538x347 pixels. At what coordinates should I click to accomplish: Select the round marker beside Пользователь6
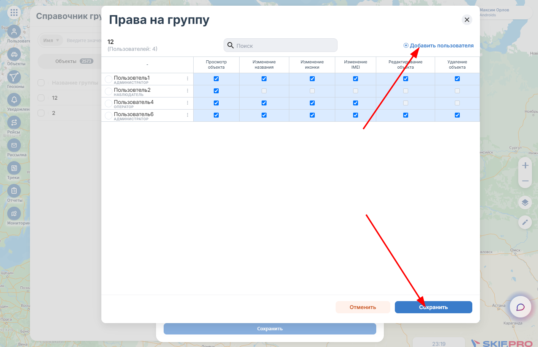(x=109, y=115)
